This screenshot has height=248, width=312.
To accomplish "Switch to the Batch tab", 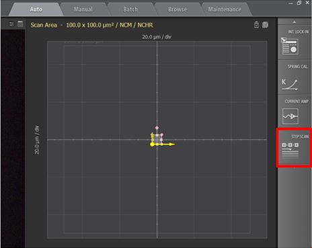I will click(x=130, y=9).
